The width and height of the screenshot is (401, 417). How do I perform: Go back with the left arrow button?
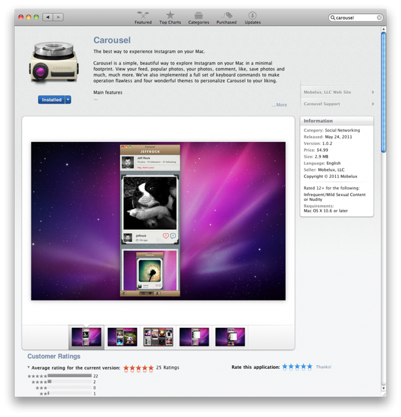[x=48, y=18]
